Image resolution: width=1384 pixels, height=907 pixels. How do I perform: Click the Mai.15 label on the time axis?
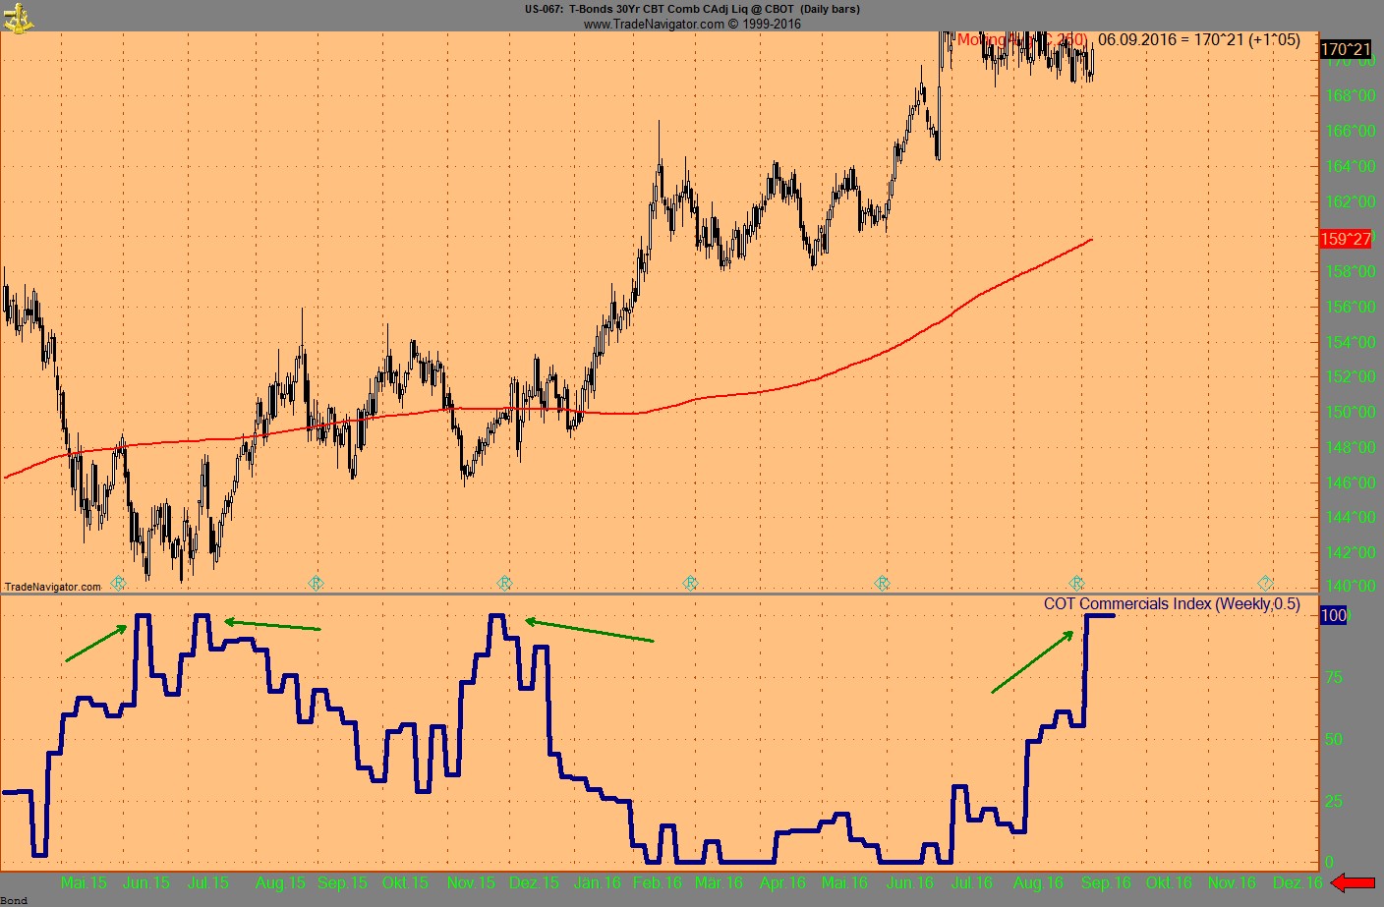(84, 882)
